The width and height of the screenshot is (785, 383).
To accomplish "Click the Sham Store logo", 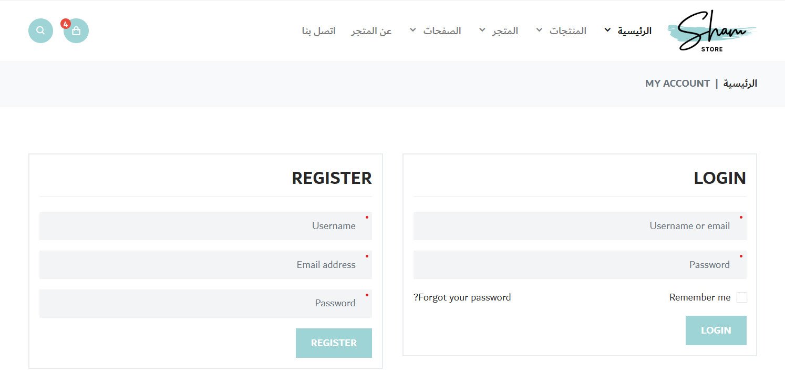I will click(711, 32).
